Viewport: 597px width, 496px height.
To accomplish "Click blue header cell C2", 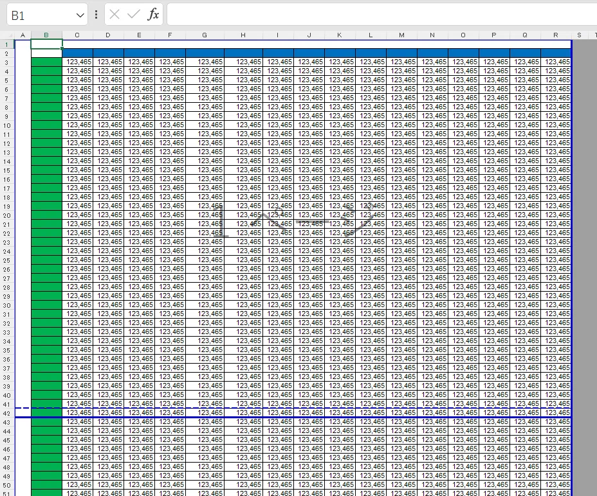I will pyautogui.click(x=77, y=53).
